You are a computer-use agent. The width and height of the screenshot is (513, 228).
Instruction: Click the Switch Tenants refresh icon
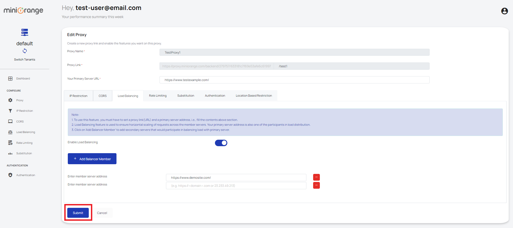(24, 51)
